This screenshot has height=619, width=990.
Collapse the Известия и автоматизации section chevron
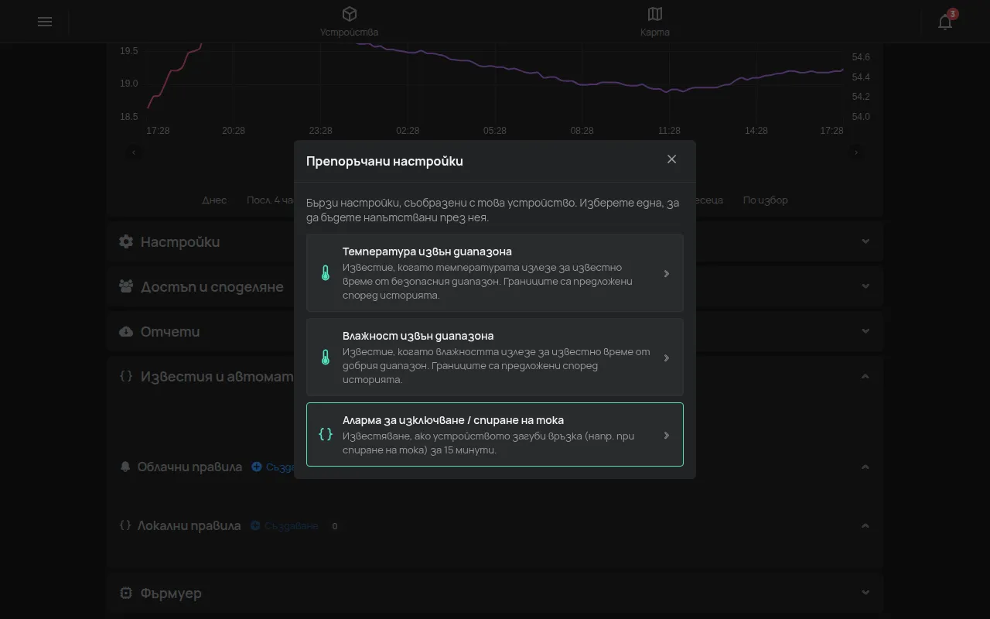coord(865,377)
